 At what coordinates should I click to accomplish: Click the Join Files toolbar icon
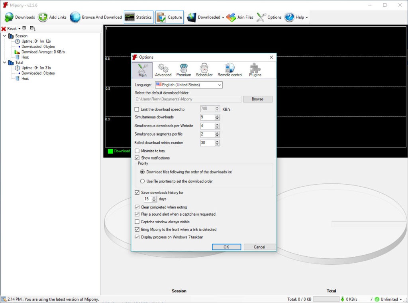pos(231,17)
